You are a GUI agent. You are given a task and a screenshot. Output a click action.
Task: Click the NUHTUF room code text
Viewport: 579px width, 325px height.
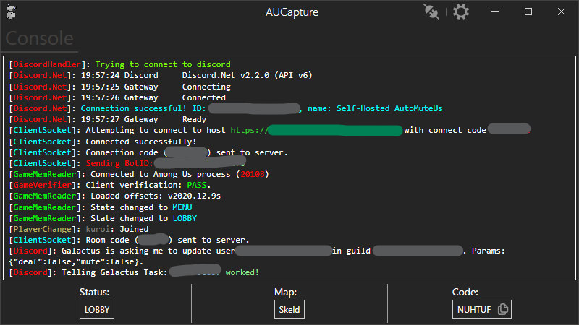coord(474,309)
